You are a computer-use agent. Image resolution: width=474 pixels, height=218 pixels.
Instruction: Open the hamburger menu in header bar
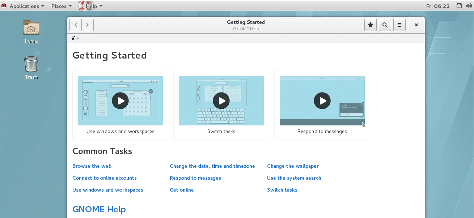(399, 25)
